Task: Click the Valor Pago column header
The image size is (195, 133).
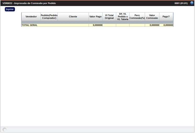Action: (96, 17)
